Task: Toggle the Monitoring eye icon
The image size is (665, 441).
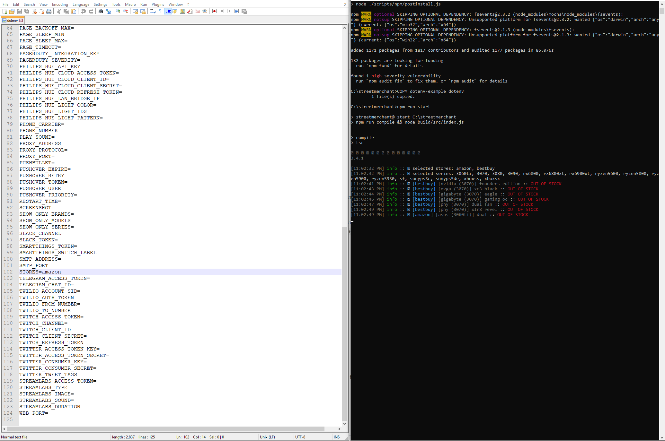Action: tap(205, 11)
